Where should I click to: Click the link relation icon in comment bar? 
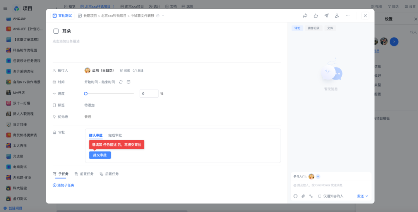pyautogui.click(x=311, y=196)
